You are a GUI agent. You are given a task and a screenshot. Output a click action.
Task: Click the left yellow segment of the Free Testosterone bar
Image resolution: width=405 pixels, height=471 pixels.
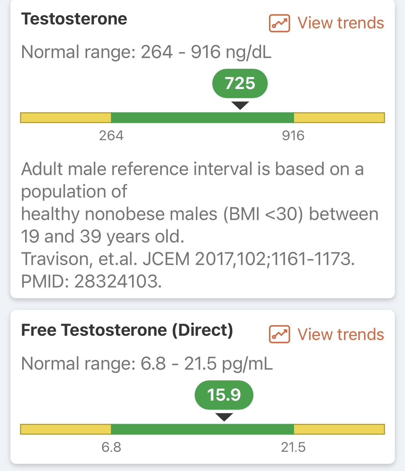(x=66, y=429)
